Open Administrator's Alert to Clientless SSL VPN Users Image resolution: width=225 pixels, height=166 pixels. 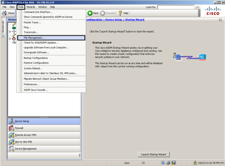tap(51, 73)
